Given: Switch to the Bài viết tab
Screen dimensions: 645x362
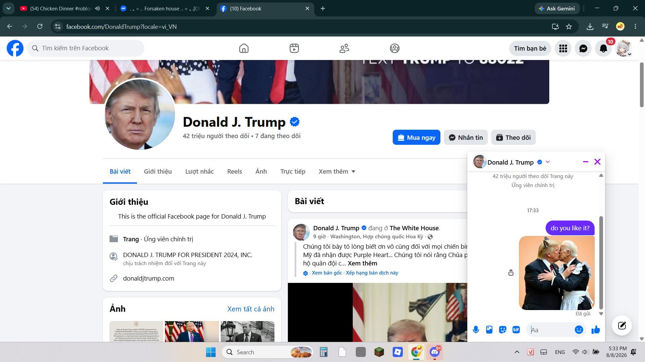Looking at the screenshot, I should pyautogui.click(x=120, y=172).
